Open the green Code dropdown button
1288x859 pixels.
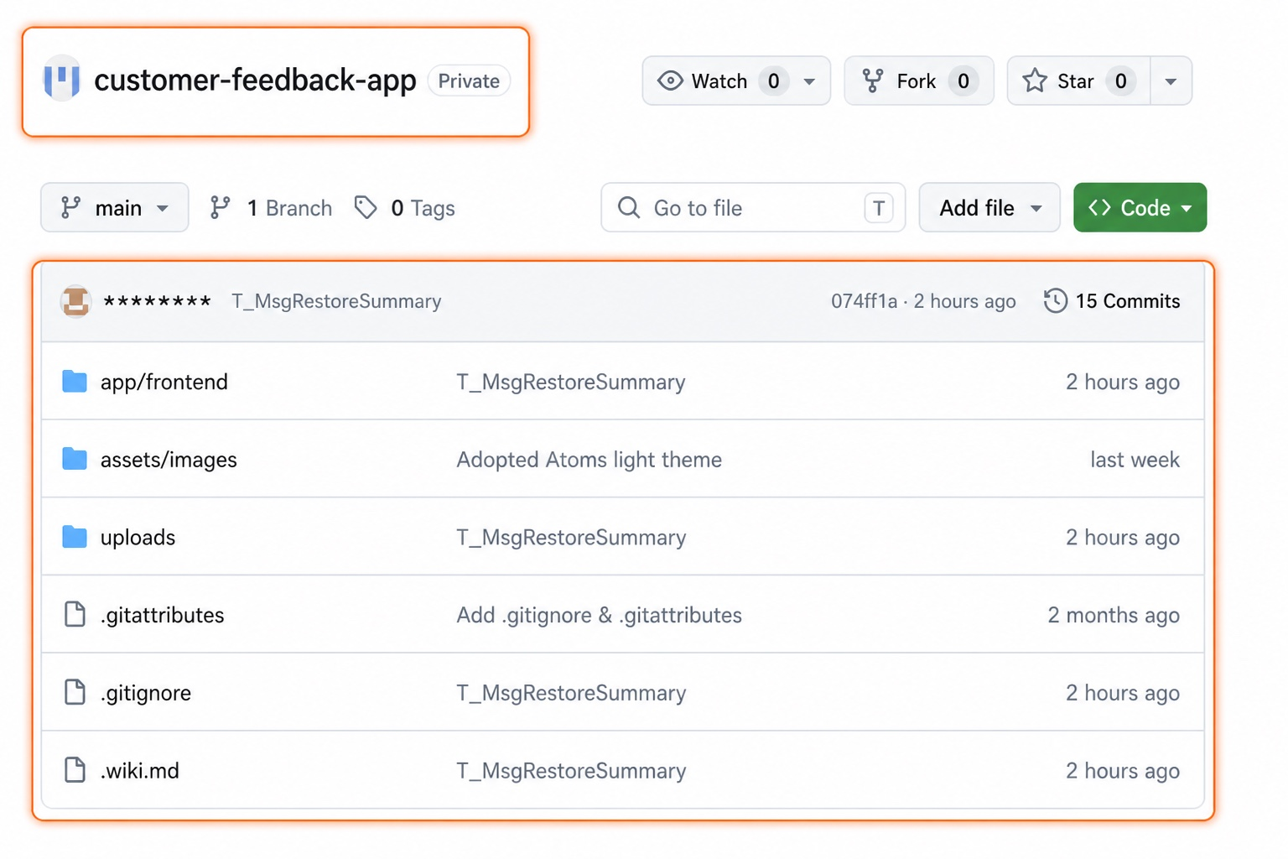[1140, 207]
